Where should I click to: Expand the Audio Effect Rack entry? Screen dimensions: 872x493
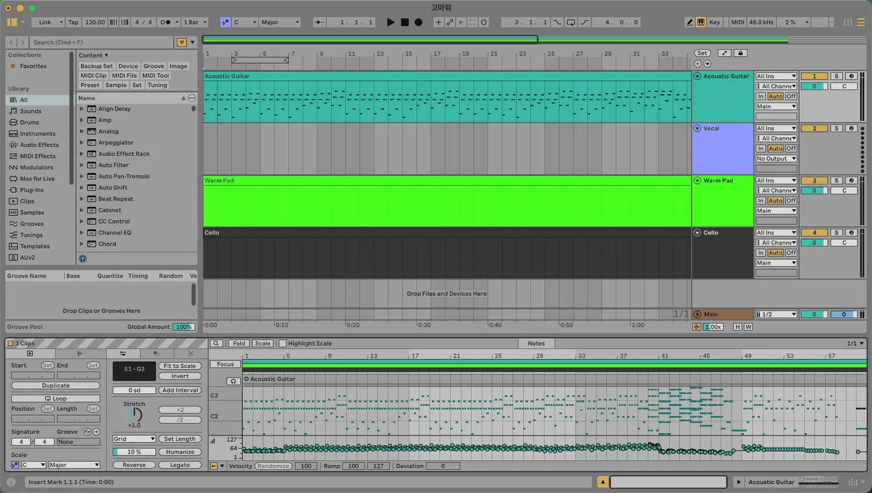pyautogui.click(x=82, y=154)
